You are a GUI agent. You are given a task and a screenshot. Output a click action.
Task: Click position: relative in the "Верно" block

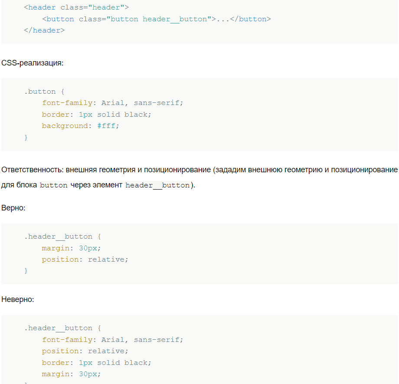85,259
